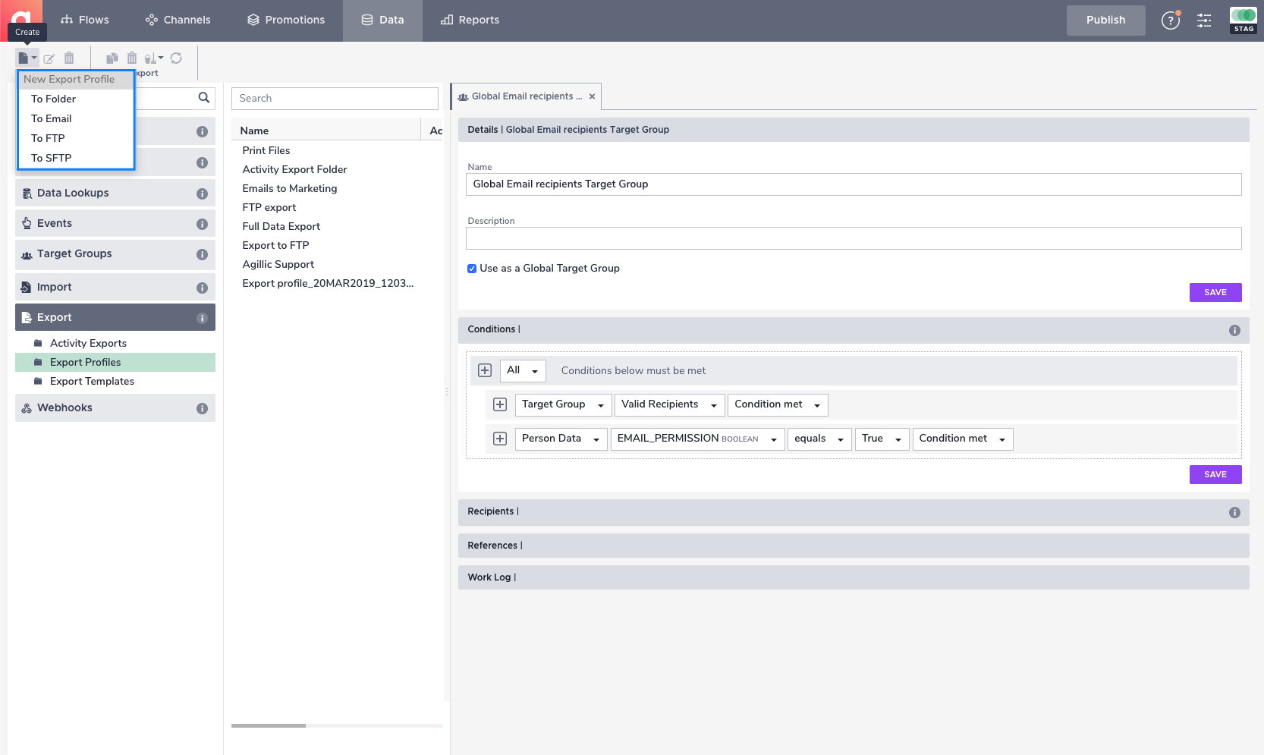Open Activity Exports in the Export tree
Screen dimensions: 1264x755
[88, 344]
